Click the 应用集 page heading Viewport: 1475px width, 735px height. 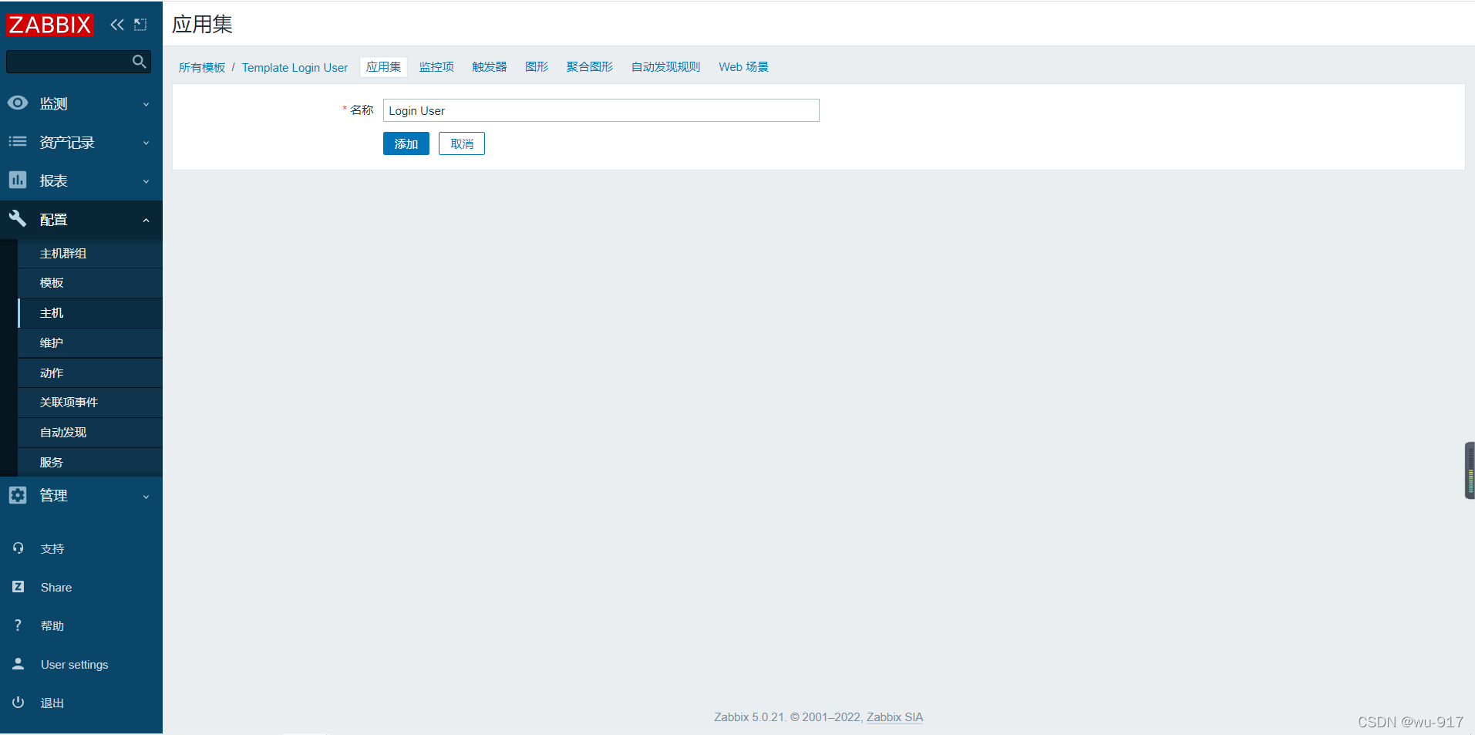(202, 25)
